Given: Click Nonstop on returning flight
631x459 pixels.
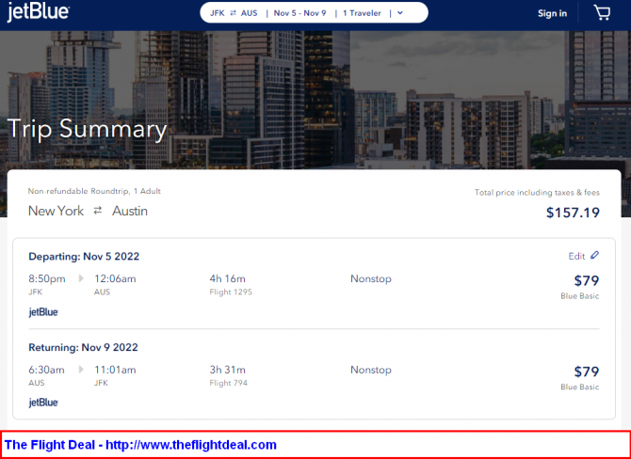Looking at the screenshot, I should click(x=371, y=370).
